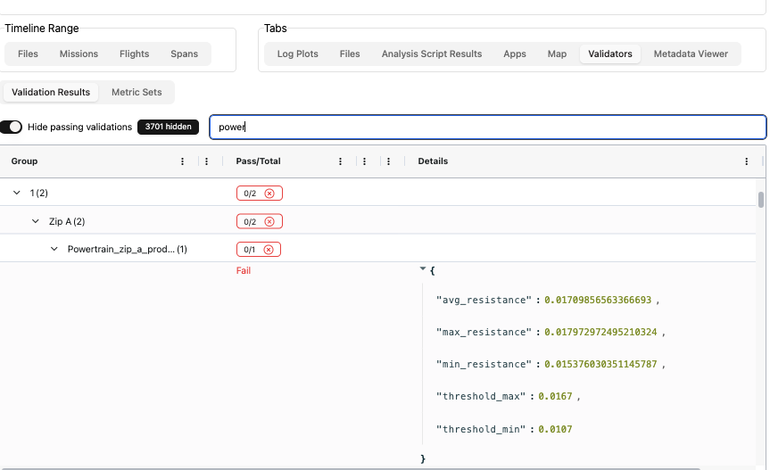Click fail icon in row 1 (2) badge
This screenshot has height=470, width=770.
click(x=269, y=194)
